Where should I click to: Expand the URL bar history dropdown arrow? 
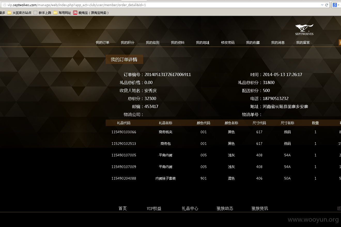322,5
